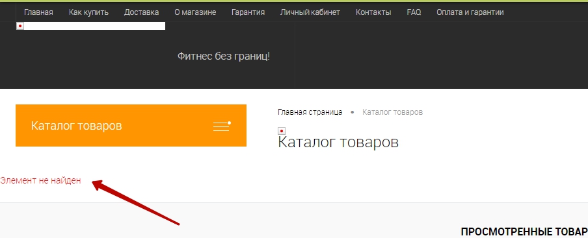Click the broken image icon above heading
Image resolution: width=588 pixels, height=238 pixels.
282,131
